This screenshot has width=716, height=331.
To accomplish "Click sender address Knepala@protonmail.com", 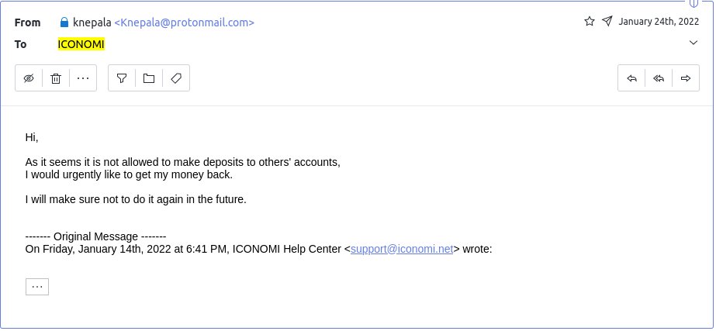I will tap(184, 22).
